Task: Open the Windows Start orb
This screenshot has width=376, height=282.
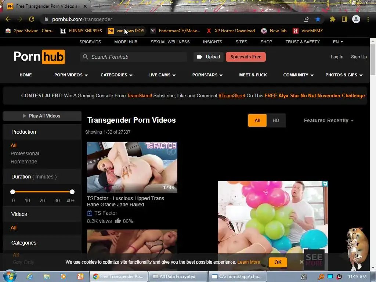Action: [x=10, y=276]
